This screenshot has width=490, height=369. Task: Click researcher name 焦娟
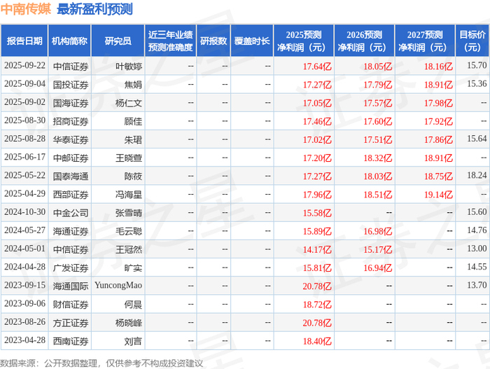click(133, 85)
